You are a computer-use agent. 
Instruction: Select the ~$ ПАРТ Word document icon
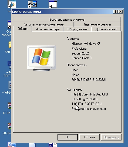point(9,65)
